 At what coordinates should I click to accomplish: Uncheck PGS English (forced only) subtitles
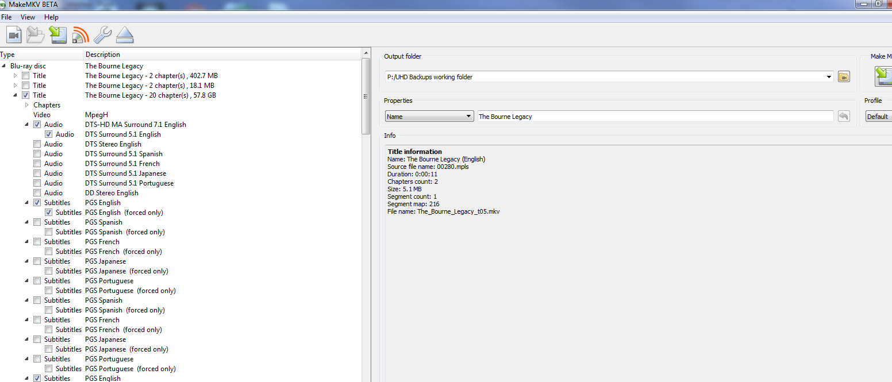click(x=49, y=213)
